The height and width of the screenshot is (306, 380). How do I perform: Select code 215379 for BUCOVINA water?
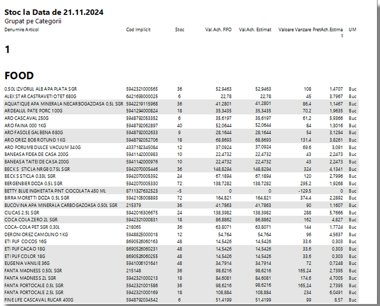(133, 205)
